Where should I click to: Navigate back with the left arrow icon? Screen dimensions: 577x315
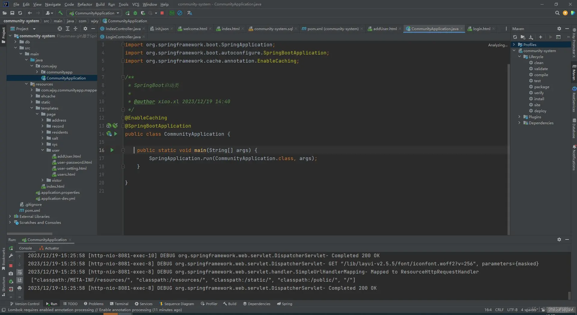click(x=30, y=13)
